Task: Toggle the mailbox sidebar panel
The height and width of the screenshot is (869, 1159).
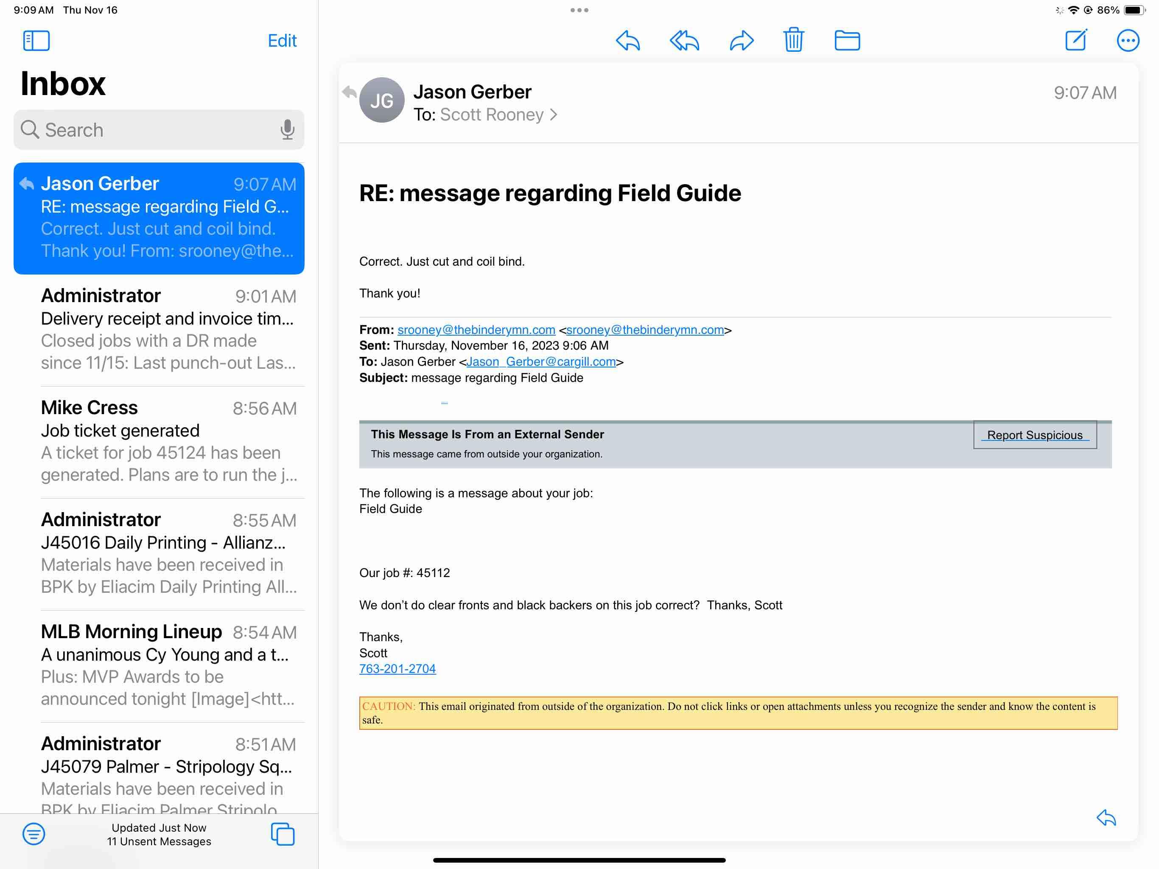Action: pos(36,40)
